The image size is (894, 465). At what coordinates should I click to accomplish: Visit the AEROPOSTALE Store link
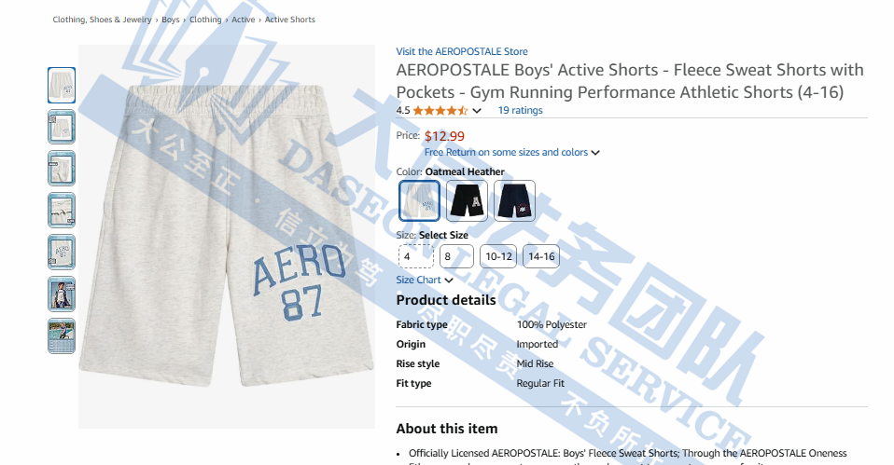(462, 51)
